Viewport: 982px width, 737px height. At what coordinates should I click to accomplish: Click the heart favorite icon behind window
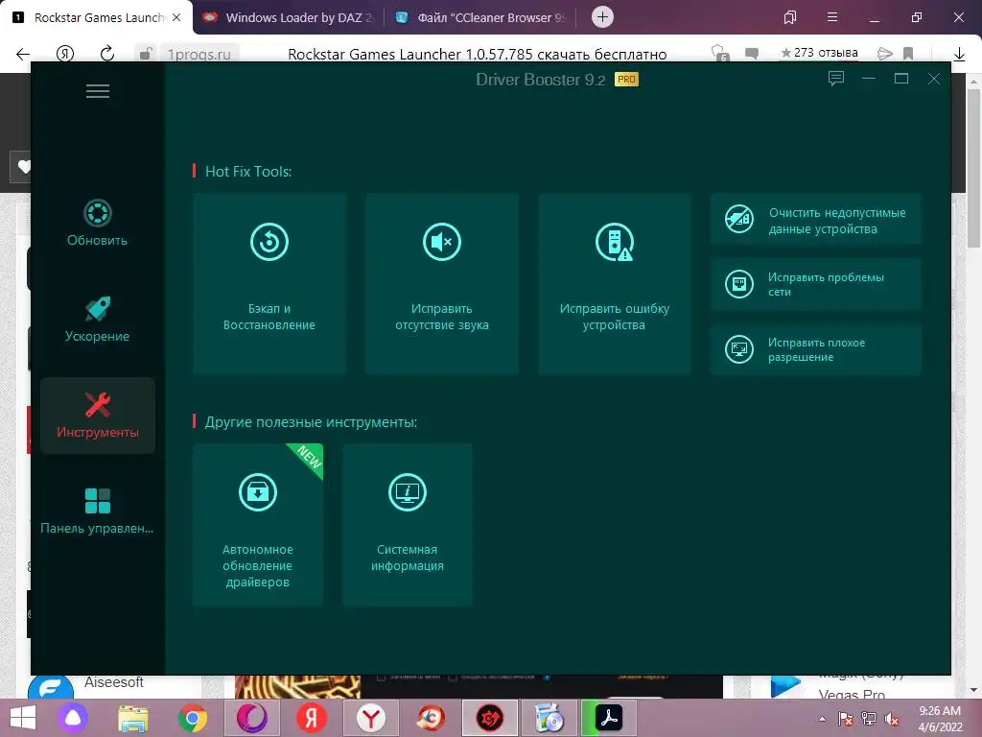tap(24, 167)
